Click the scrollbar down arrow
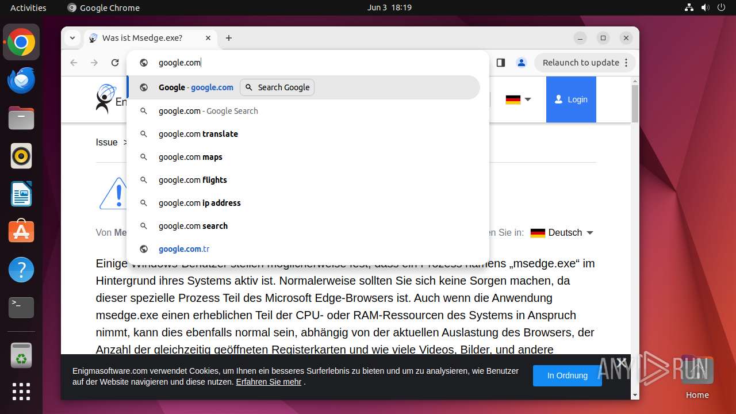 635,395
